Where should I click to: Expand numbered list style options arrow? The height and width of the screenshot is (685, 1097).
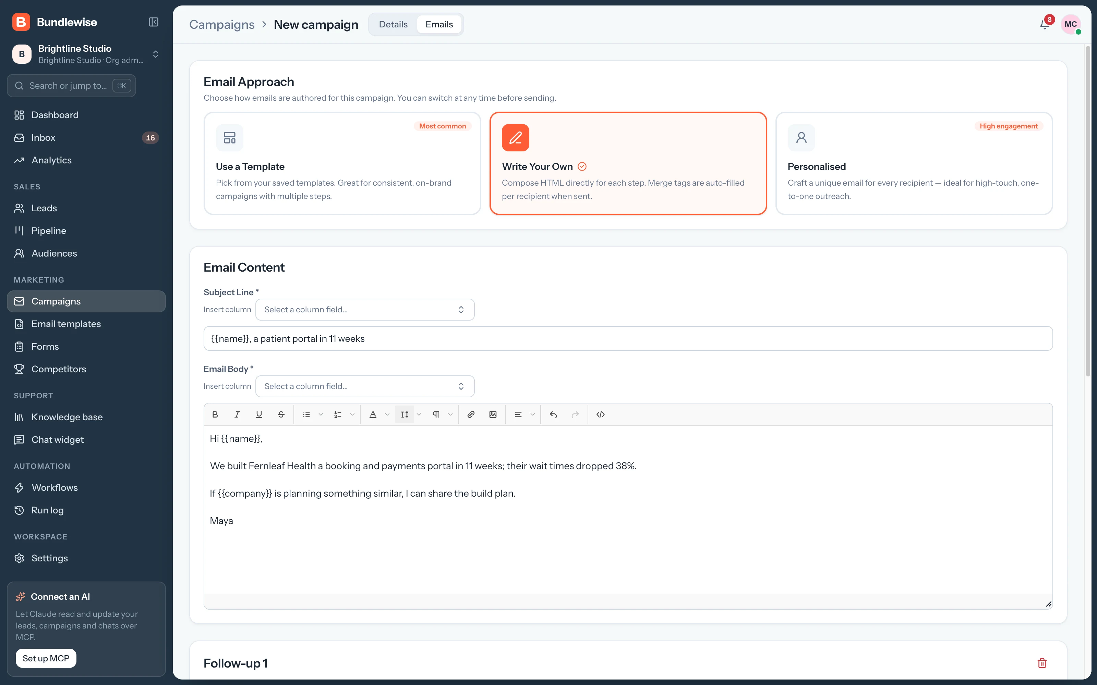(352, 414)
